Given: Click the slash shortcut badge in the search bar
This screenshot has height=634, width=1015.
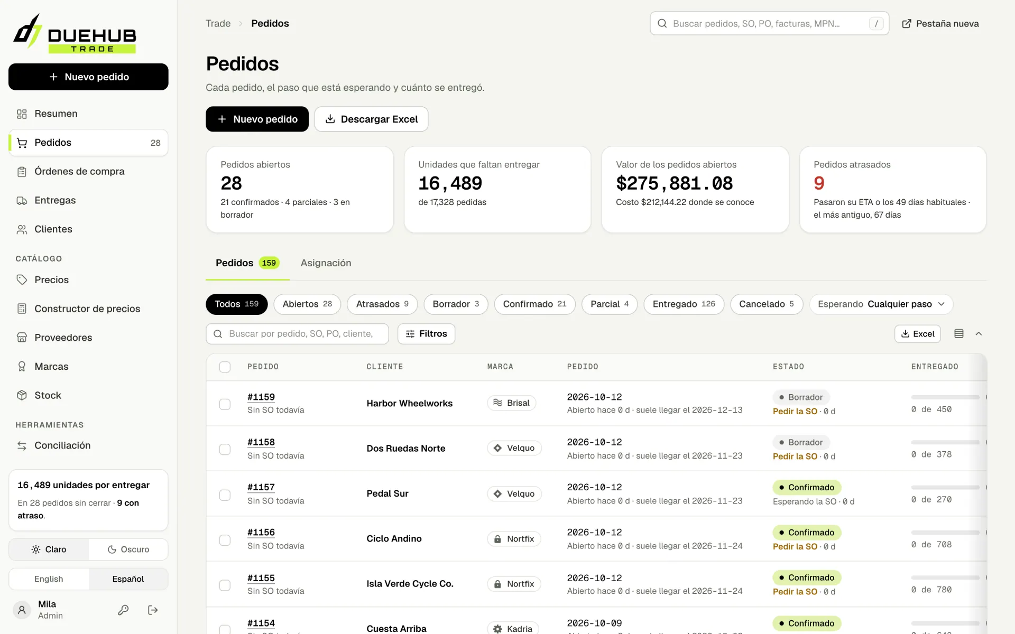Looking at the screenshot, I should click(x=876, y=24).
